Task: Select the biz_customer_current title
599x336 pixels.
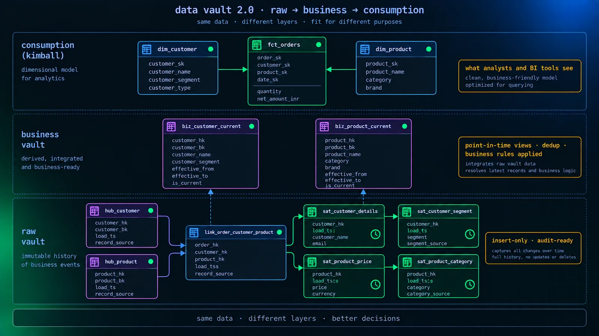Action: [211, 127]
